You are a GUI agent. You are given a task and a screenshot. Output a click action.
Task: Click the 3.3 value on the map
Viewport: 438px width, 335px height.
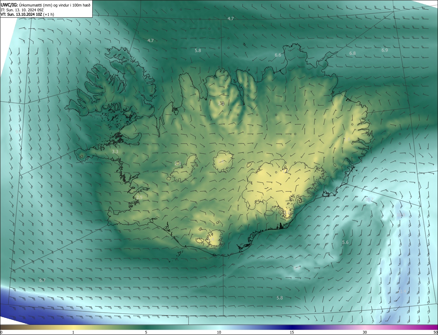pos(115,151)
